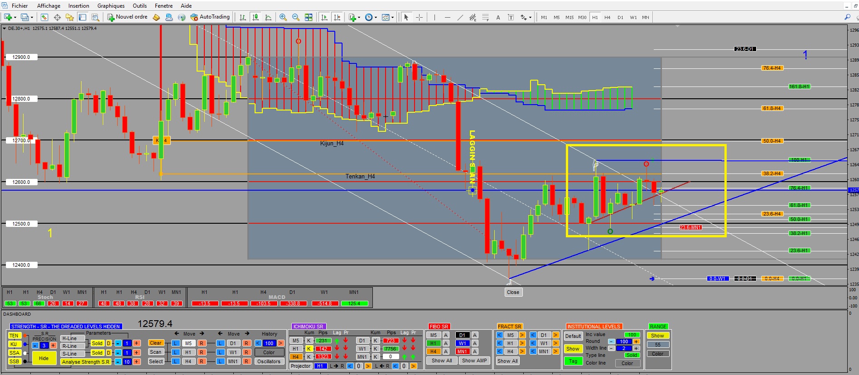Open the new chart dropdown arrow
This screenshot has width=859, height=375.
click(15, 17)
